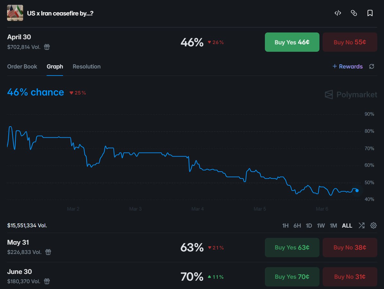The width and height of the screenshot is (384, 289).
Task: Switch chart range to ALL
Action: point(347,226)
